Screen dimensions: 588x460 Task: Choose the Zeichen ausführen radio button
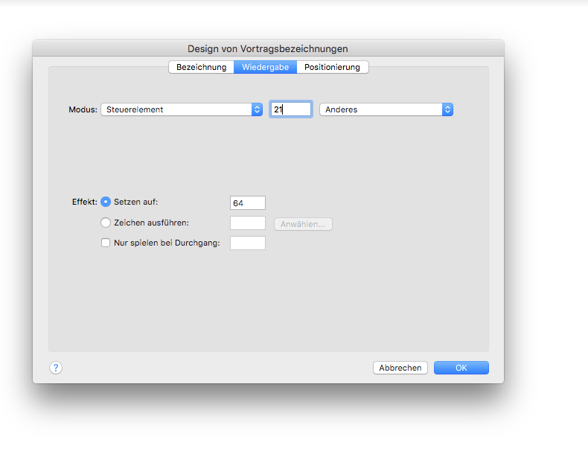coord(106,223)
